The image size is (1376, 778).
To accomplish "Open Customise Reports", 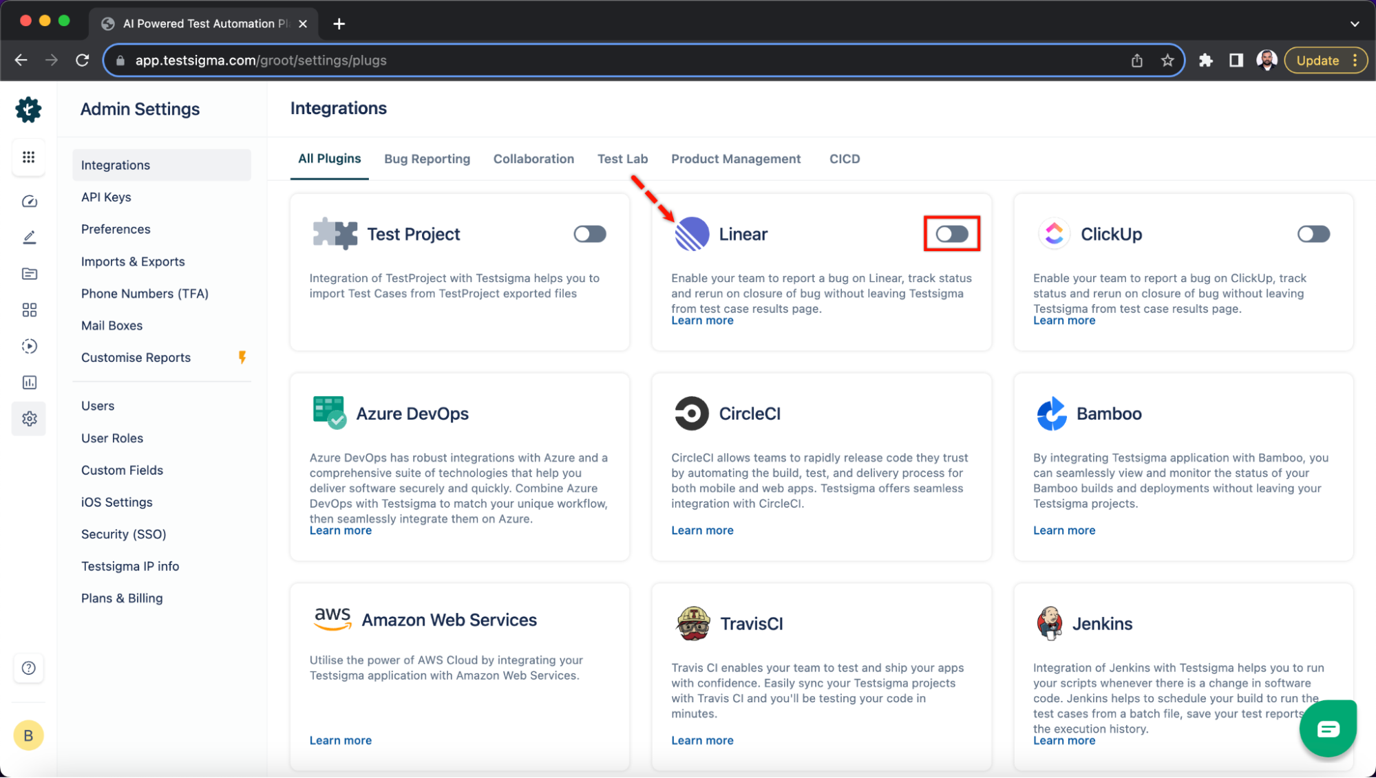I will (x=136, y=358).
